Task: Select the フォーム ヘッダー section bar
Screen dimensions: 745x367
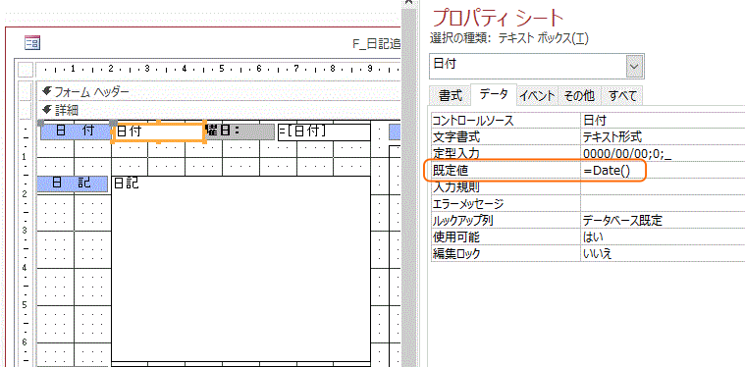Action: coord(219,91)
